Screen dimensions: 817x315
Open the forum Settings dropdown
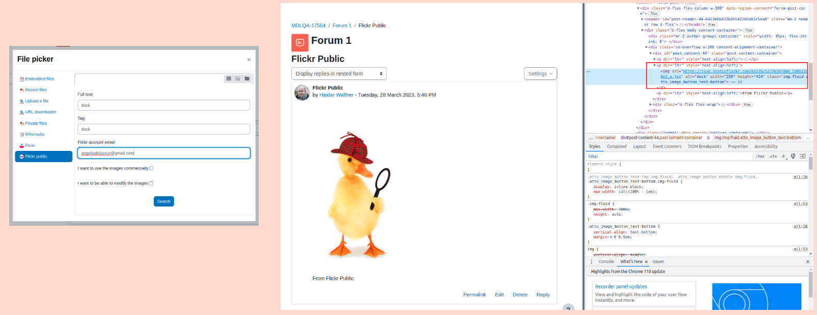pos(540,74)
